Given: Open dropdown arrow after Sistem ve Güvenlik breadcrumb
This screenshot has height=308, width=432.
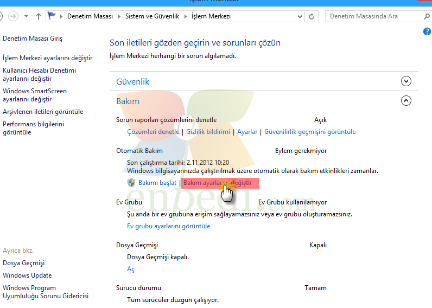Looking at the screenshot, I should (186, 16).
